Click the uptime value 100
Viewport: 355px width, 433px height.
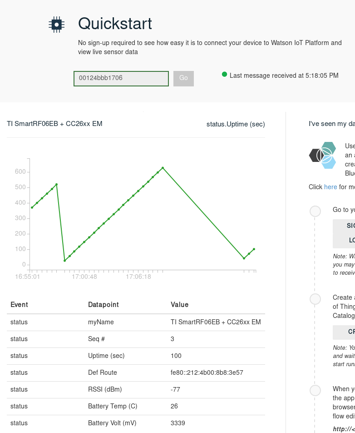click(x=176, y=356)
